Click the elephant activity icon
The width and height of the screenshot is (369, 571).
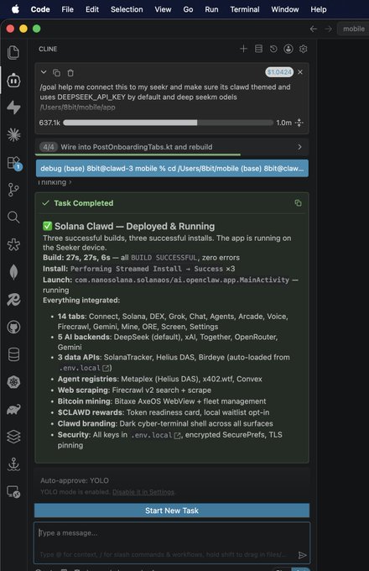click(13, 409)
